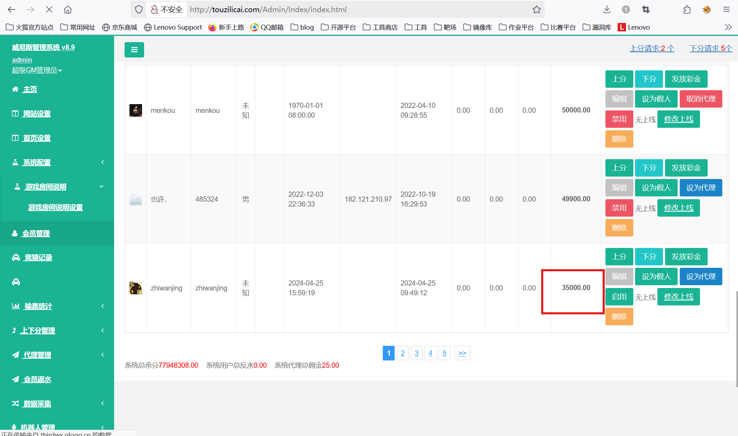Stop page loading with the X icon
Screen dimensions: 738x436
pos(49,10)
